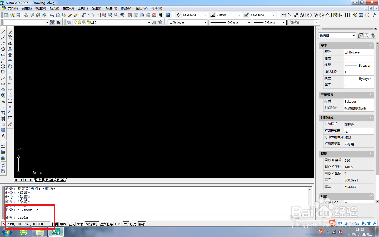Viewport: 379px width, 237px height.
Task: Toggle 正交 ortho mode in status bar
Action: coord(72,224)
